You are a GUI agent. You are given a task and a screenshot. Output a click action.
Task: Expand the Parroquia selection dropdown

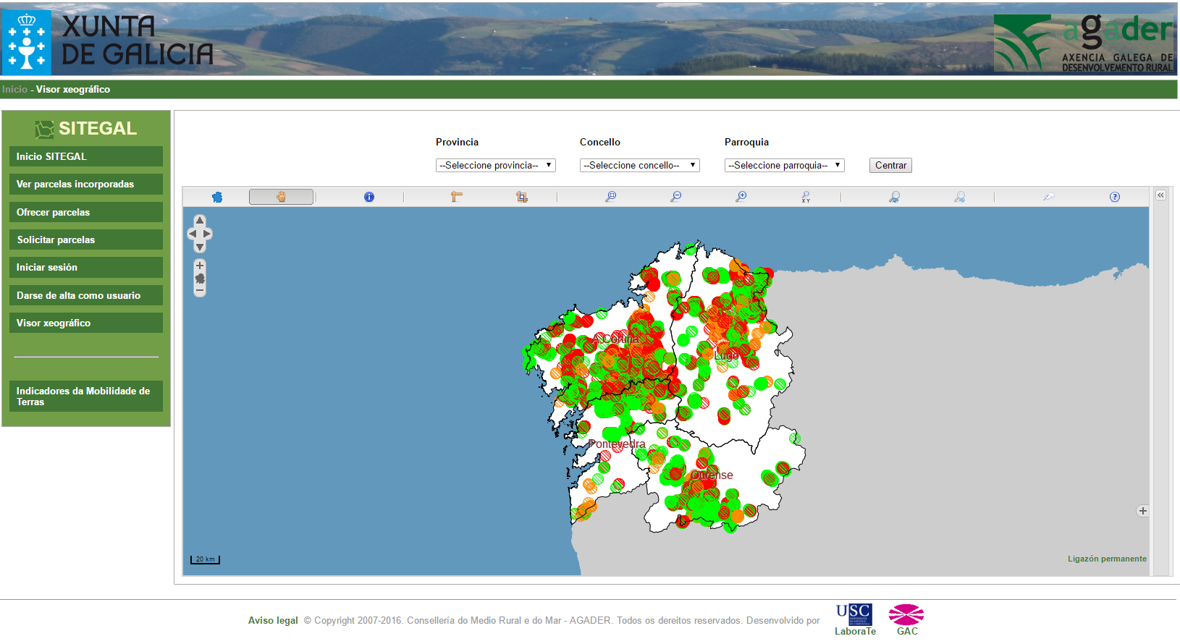click(784, 166)
